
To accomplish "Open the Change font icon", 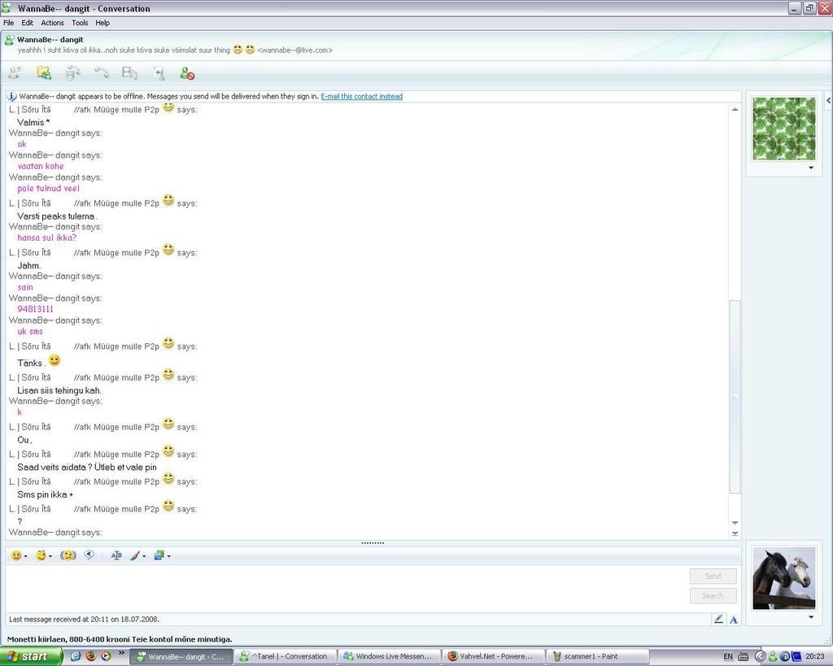I will coord(116,555).
